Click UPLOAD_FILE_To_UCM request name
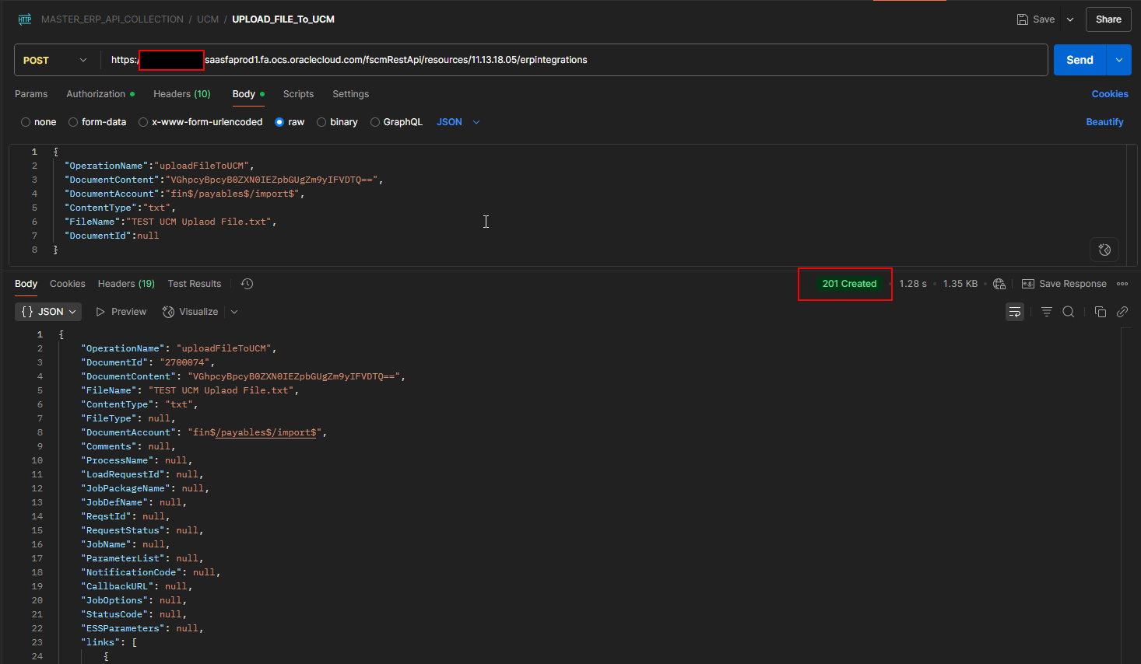 283,19
